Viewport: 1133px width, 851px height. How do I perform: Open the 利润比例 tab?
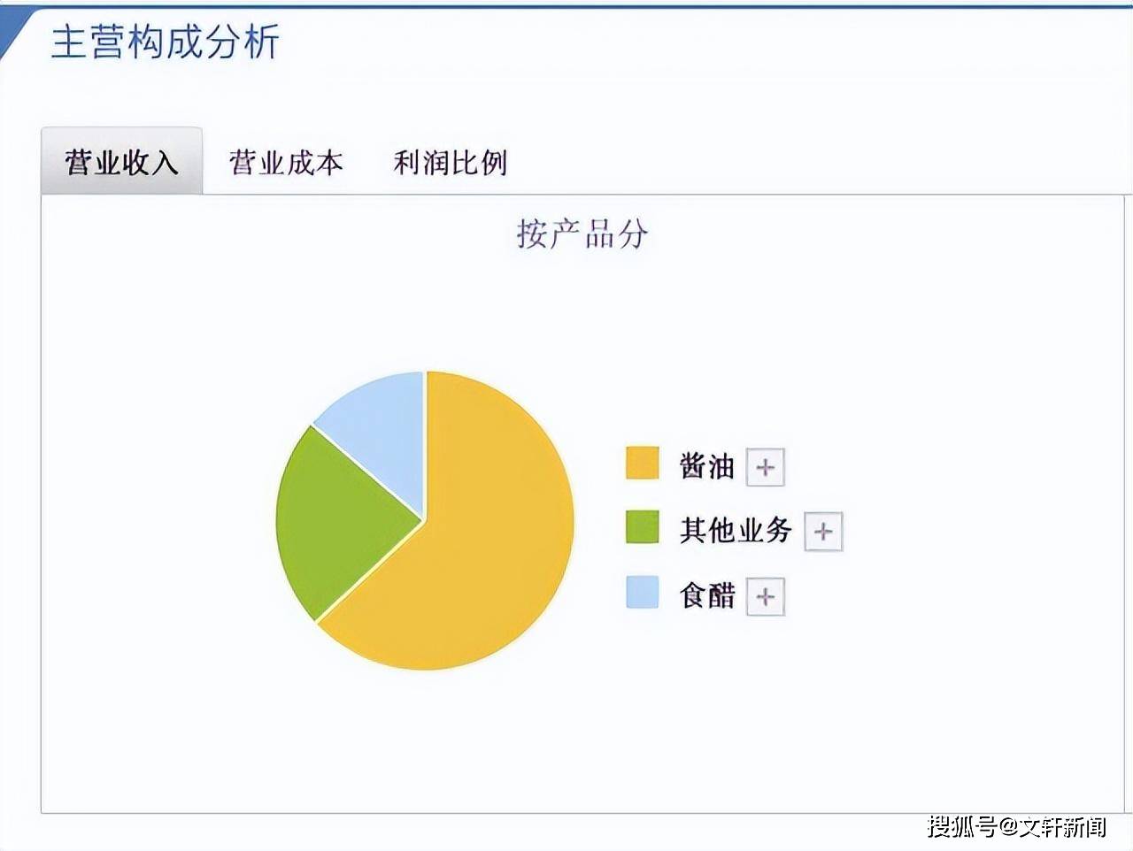click(x=450, y=163)
